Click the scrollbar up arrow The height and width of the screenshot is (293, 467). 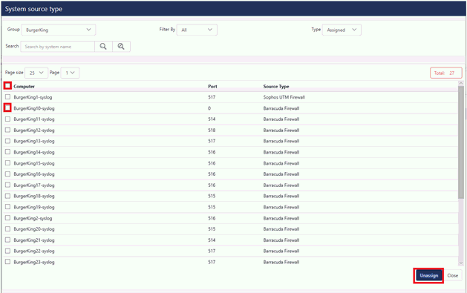pos(461,84)
